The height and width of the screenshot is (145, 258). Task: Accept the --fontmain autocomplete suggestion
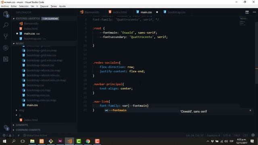pyautogui.click(x=118, y=110)
